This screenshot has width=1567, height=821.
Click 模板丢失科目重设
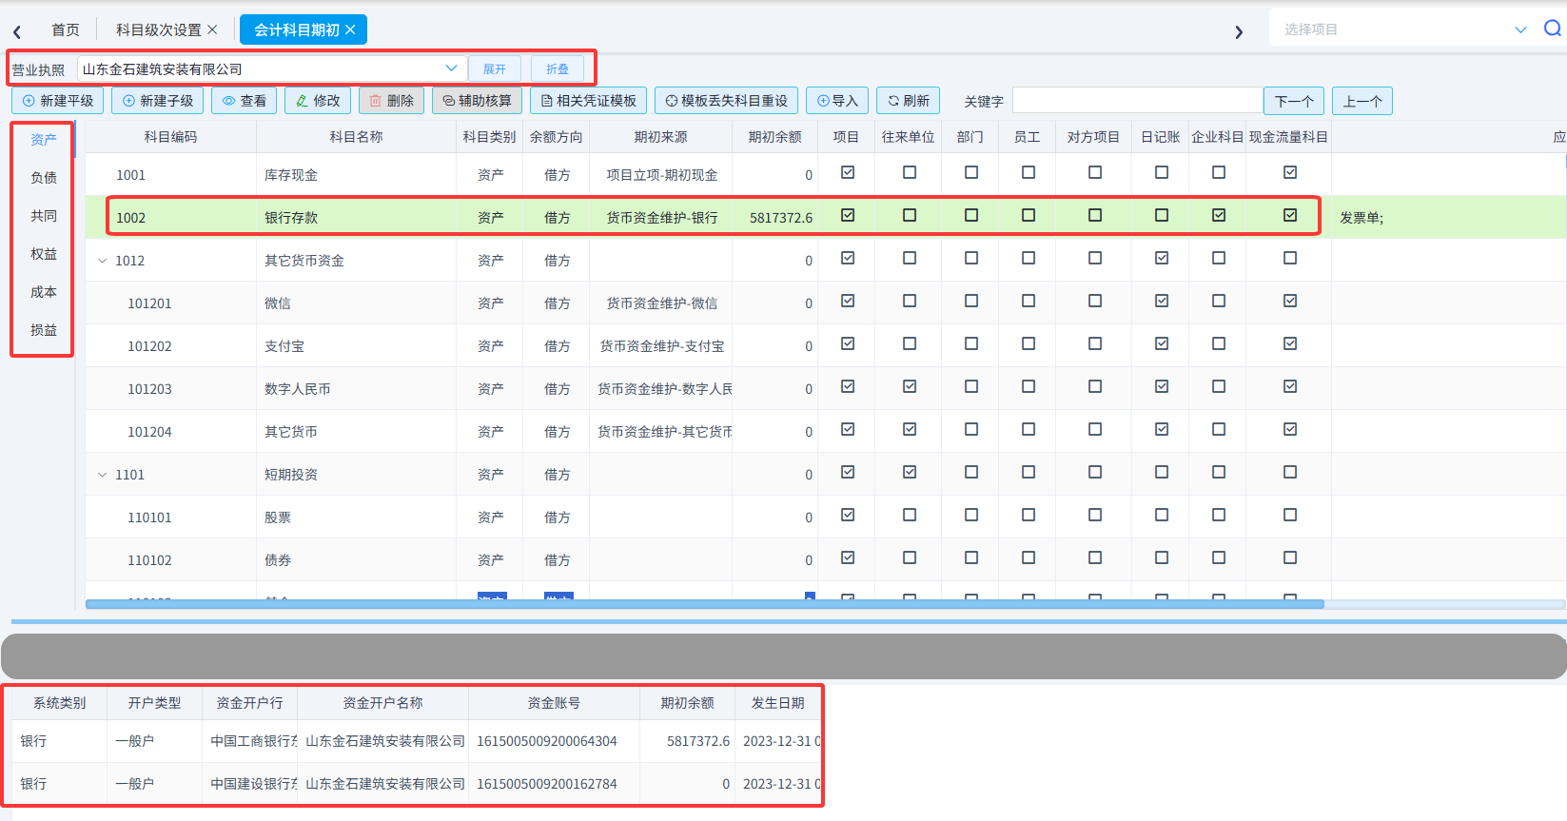tap(726, 101)
